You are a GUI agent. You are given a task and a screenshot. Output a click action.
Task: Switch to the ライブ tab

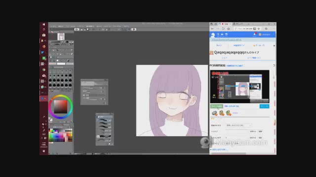pos(219,45)
